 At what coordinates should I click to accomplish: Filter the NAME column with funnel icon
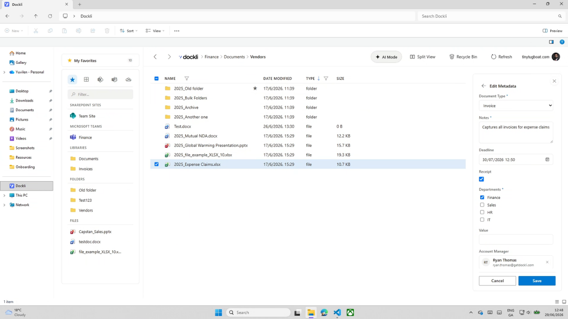[x=186, y=78]
